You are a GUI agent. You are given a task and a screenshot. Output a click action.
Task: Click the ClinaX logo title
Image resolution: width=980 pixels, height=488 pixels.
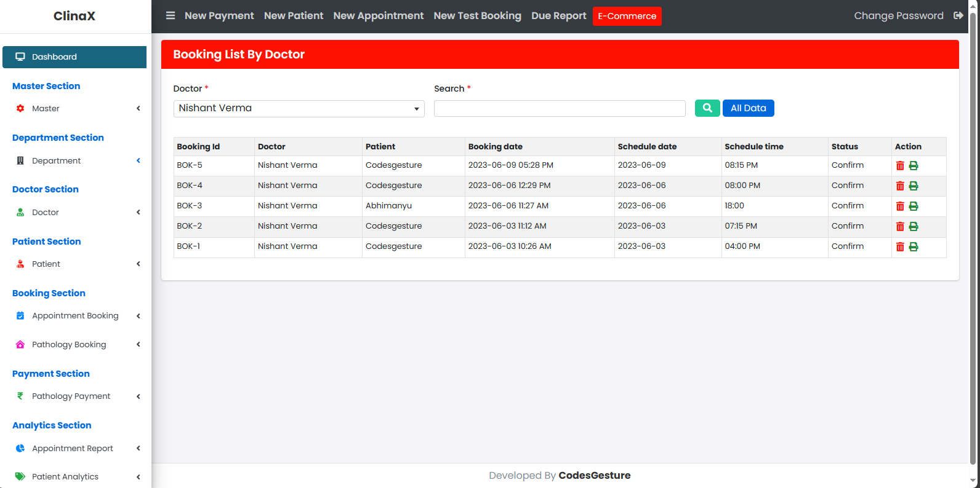click(74, 16)
